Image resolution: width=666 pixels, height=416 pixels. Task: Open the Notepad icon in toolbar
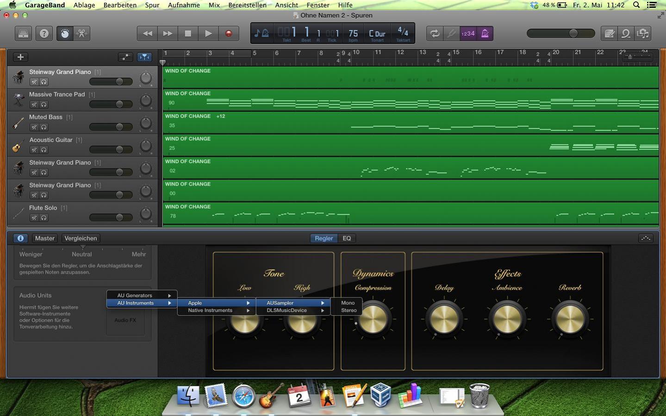pyautogui.click(x=610, y=34)
